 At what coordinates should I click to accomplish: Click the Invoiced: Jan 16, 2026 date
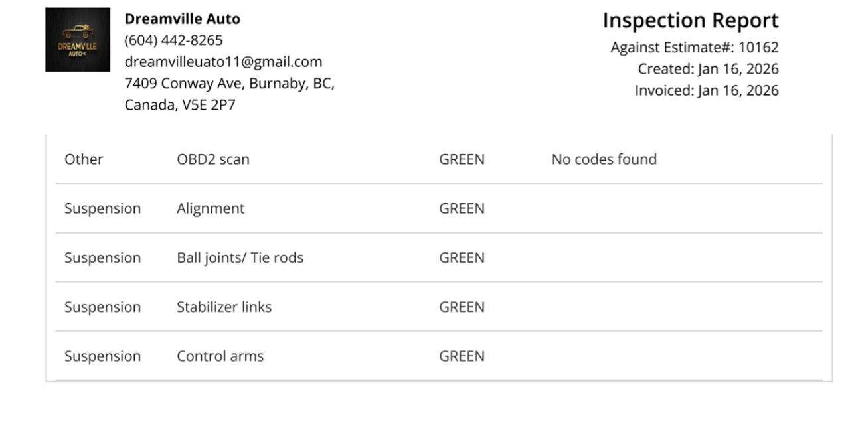[707, 90]
